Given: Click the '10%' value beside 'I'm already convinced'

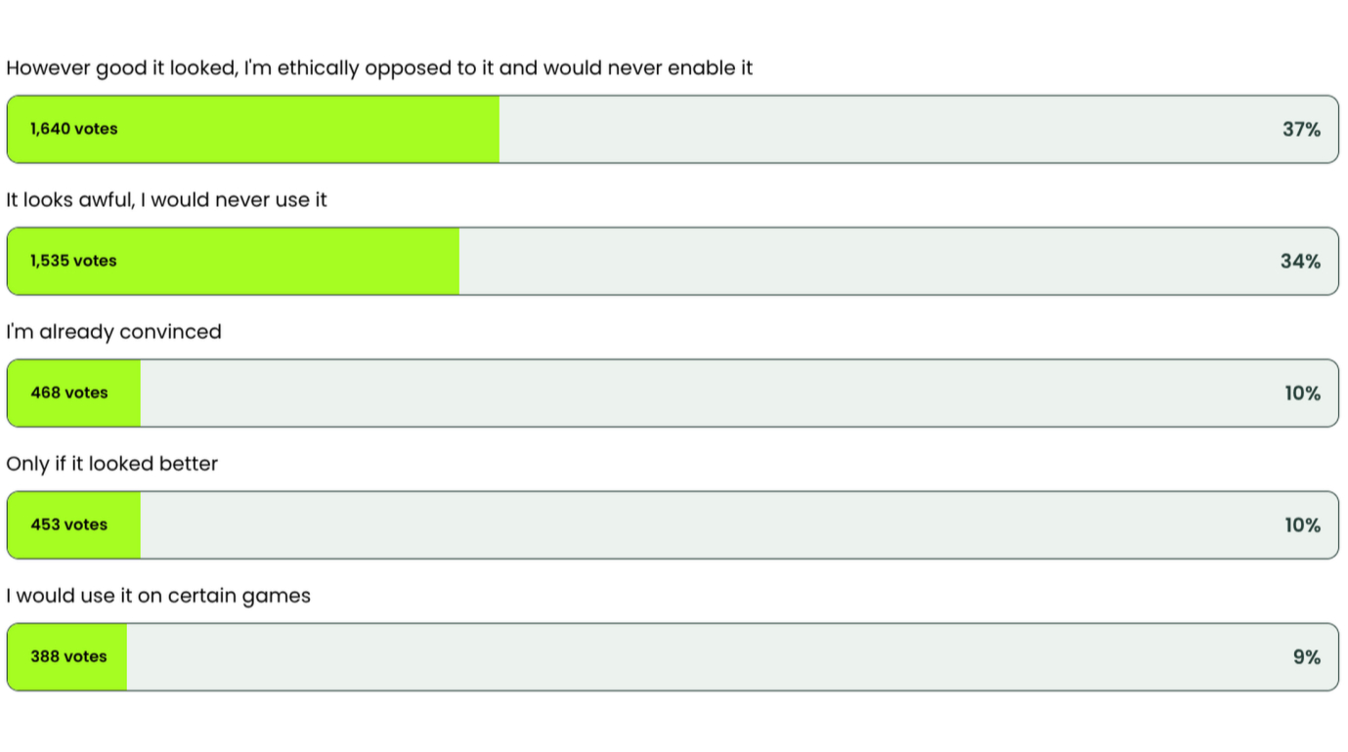Looking at the screenshot, I should tap(1301, 393).
